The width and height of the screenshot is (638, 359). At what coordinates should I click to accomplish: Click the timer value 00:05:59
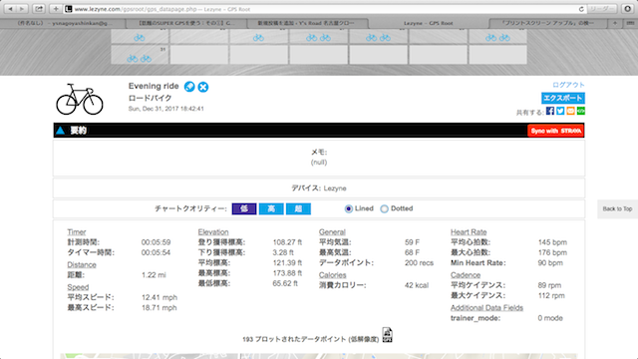tap(156, 242)
